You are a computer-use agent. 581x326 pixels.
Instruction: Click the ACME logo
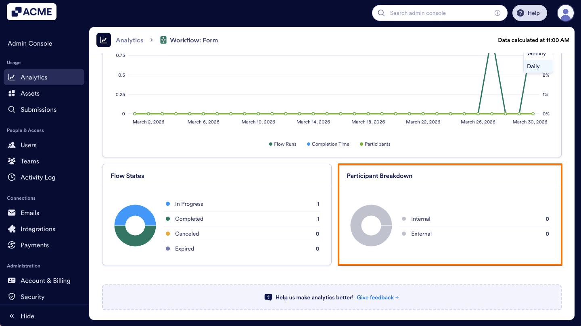coord(31,12)
